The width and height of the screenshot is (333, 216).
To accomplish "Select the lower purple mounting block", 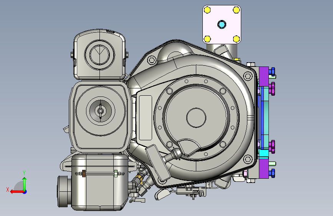I will tap(264, 169).
